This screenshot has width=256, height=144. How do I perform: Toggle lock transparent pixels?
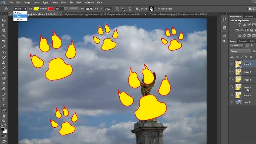[238, 57]
